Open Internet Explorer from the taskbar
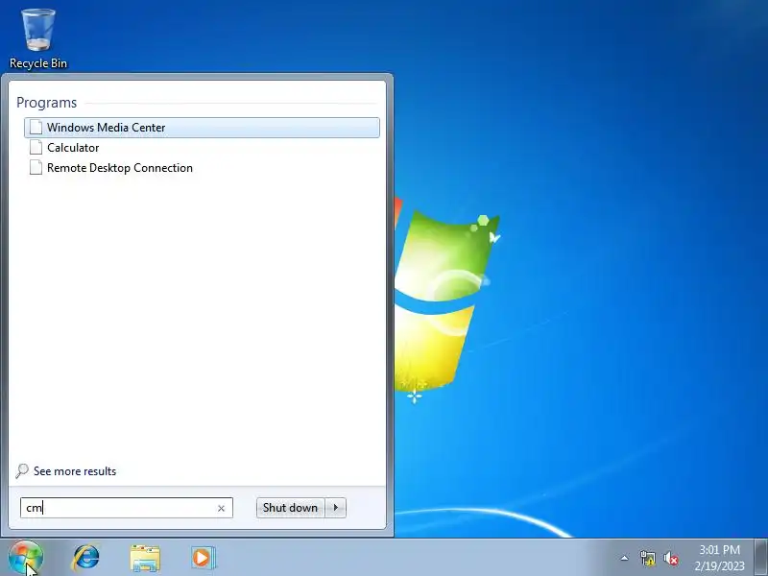Screen dimensions: 768x576 pyautogui.click(x=86, y=558)
